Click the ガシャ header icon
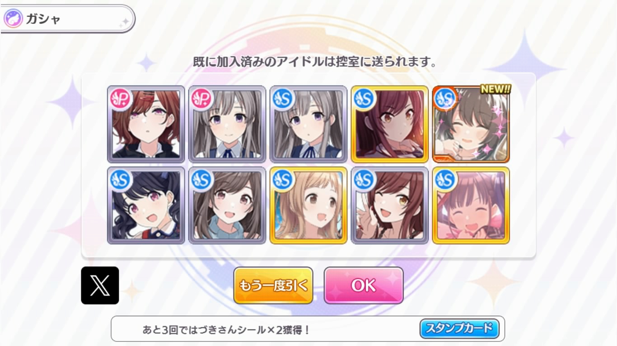 click(x=13, y=19)
